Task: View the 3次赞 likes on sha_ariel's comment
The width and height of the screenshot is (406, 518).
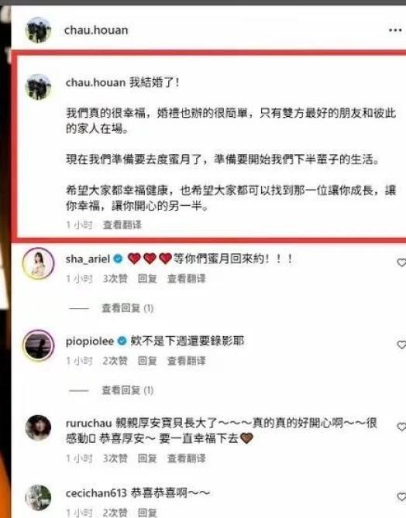Action: pyautogui.click(x=115, y=279)
